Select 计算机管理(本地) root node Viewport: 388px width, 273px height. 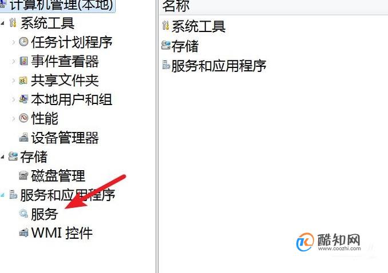coord(62,5)
